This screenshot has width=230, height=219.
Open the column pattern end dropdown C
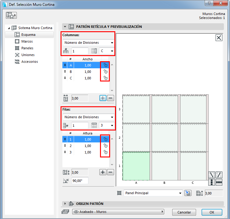[x=107, y=51]
